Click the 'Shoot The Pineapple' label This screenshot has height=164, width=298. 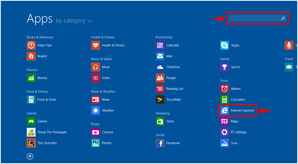tap(52, 132)
